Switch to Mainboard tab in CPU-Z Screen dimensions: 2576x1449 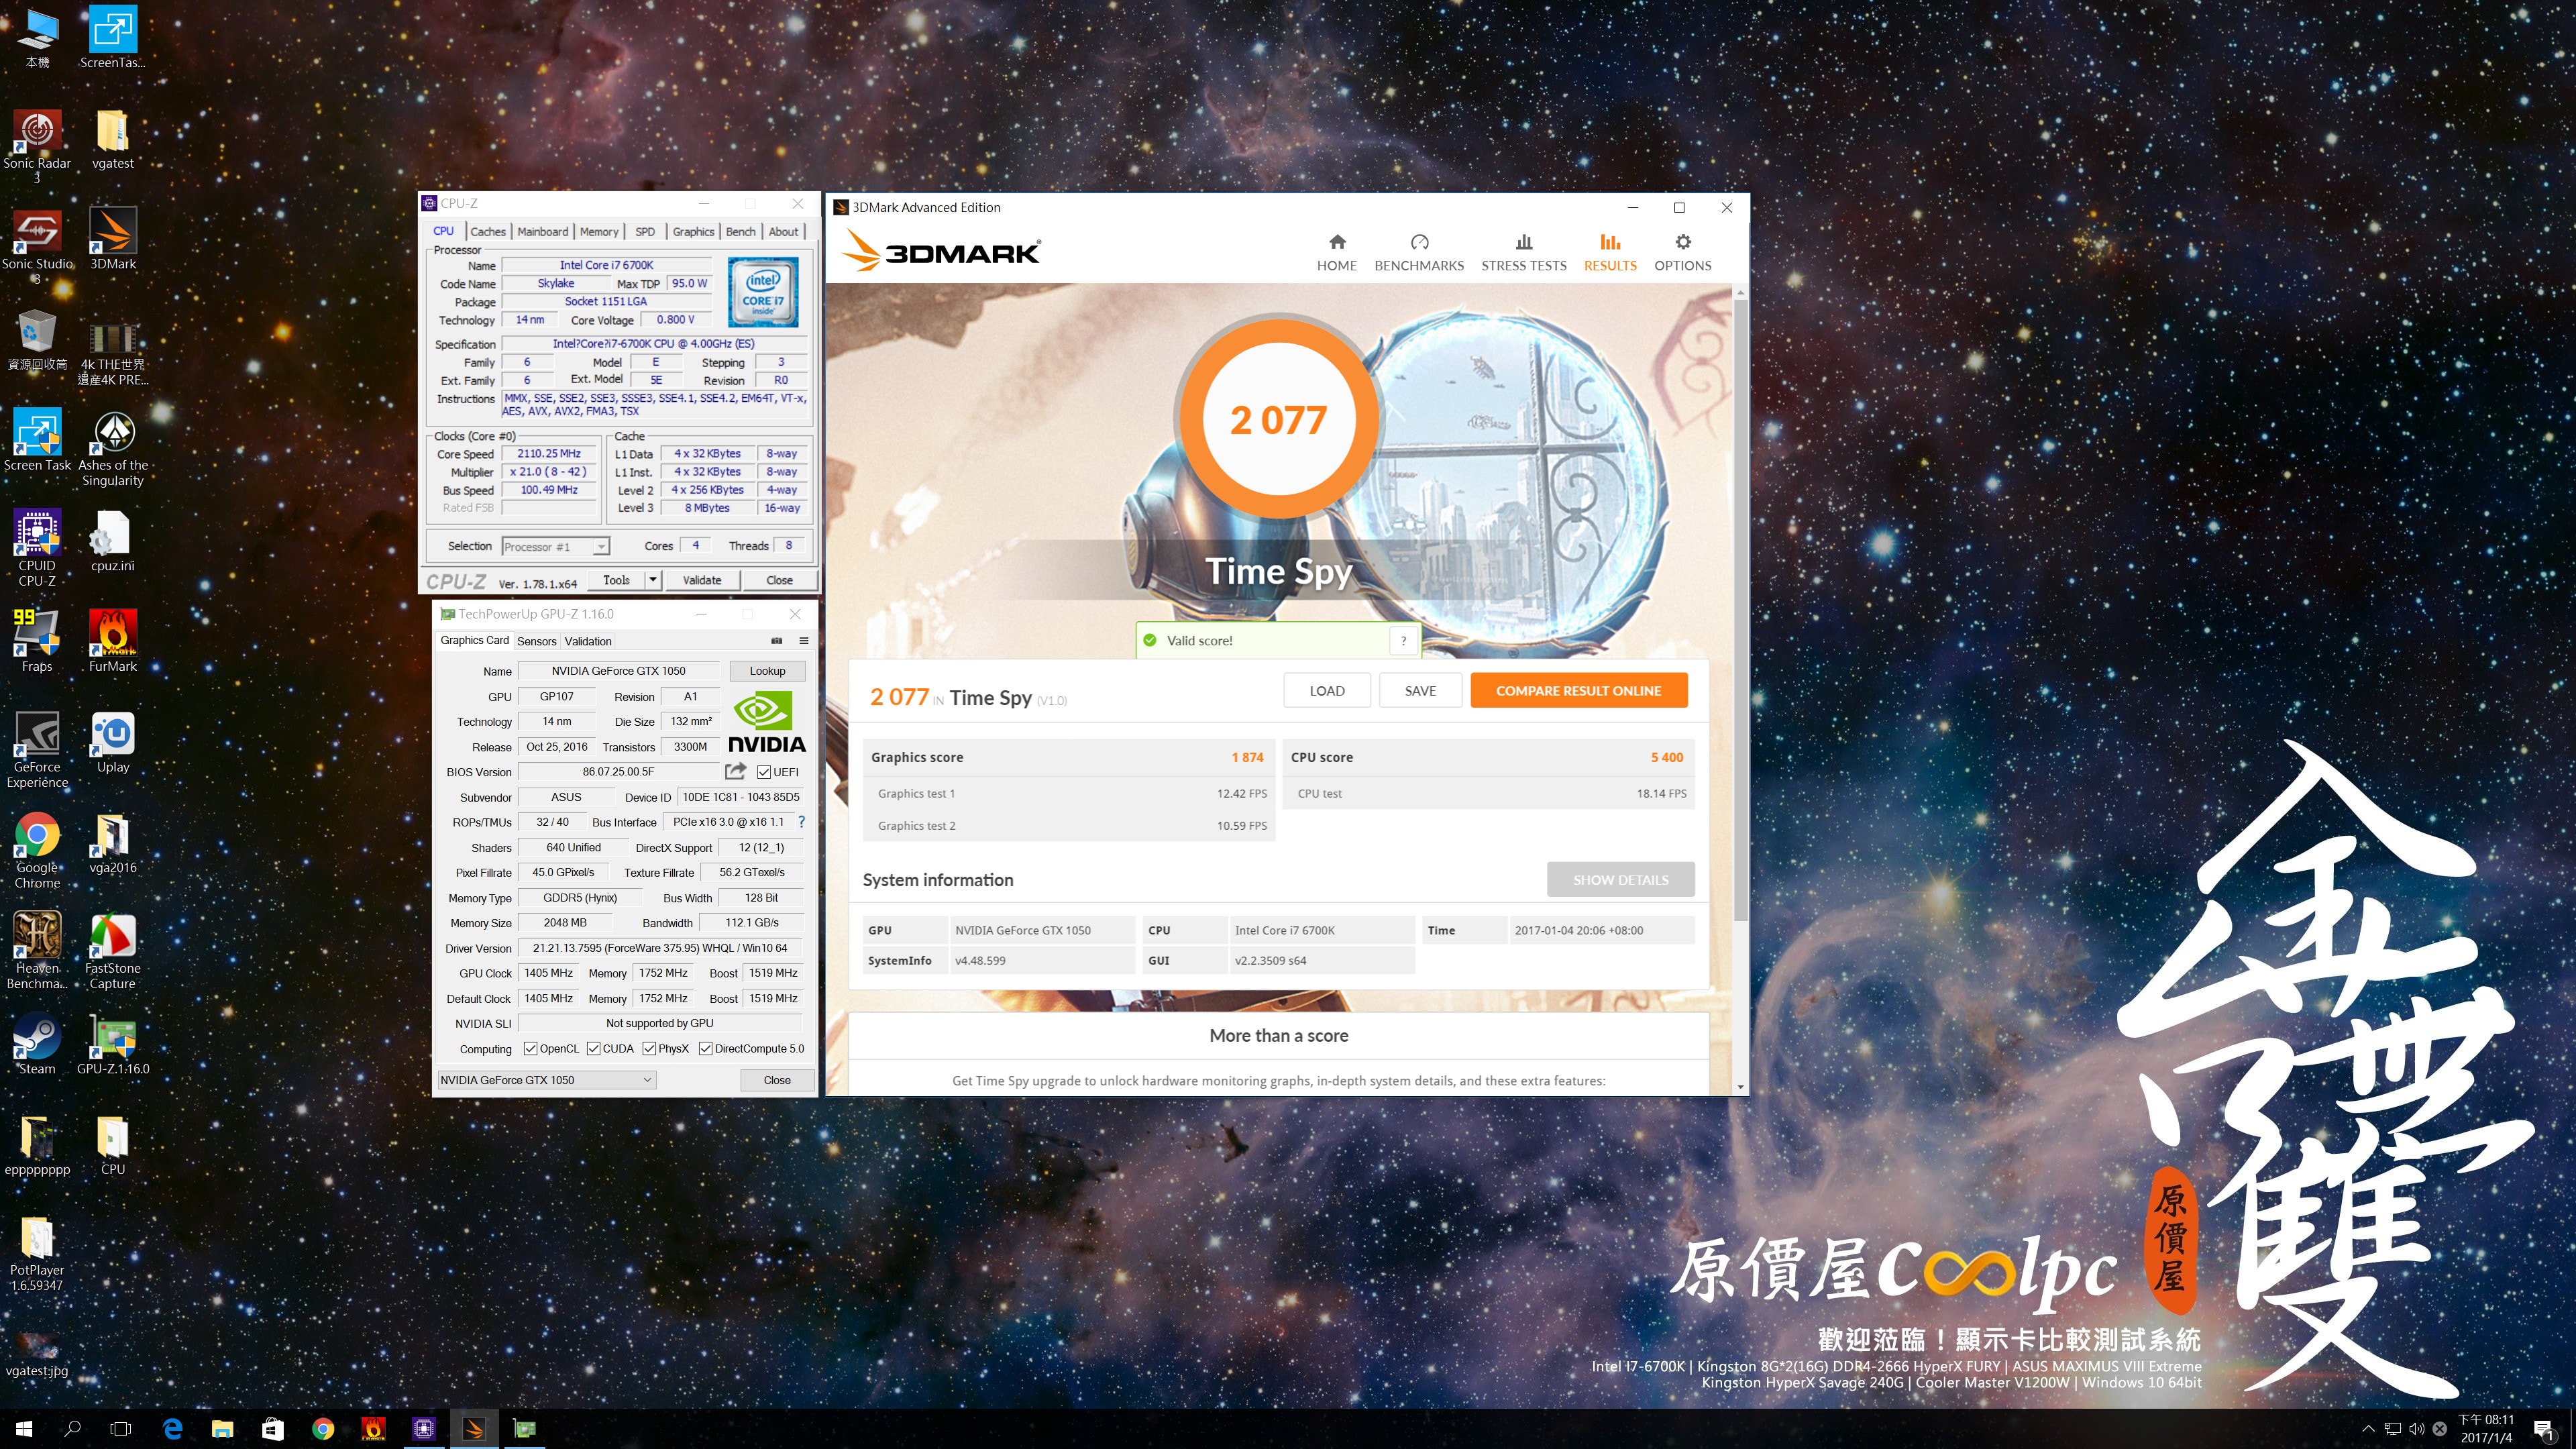pos(543,231)
